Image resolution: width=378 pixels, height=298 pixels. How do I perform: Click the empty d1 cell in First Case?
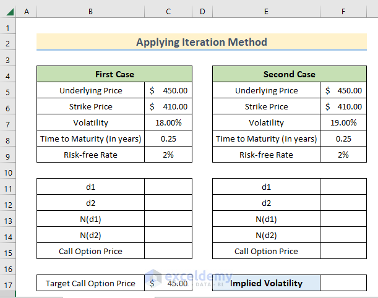tap(168, 187)
